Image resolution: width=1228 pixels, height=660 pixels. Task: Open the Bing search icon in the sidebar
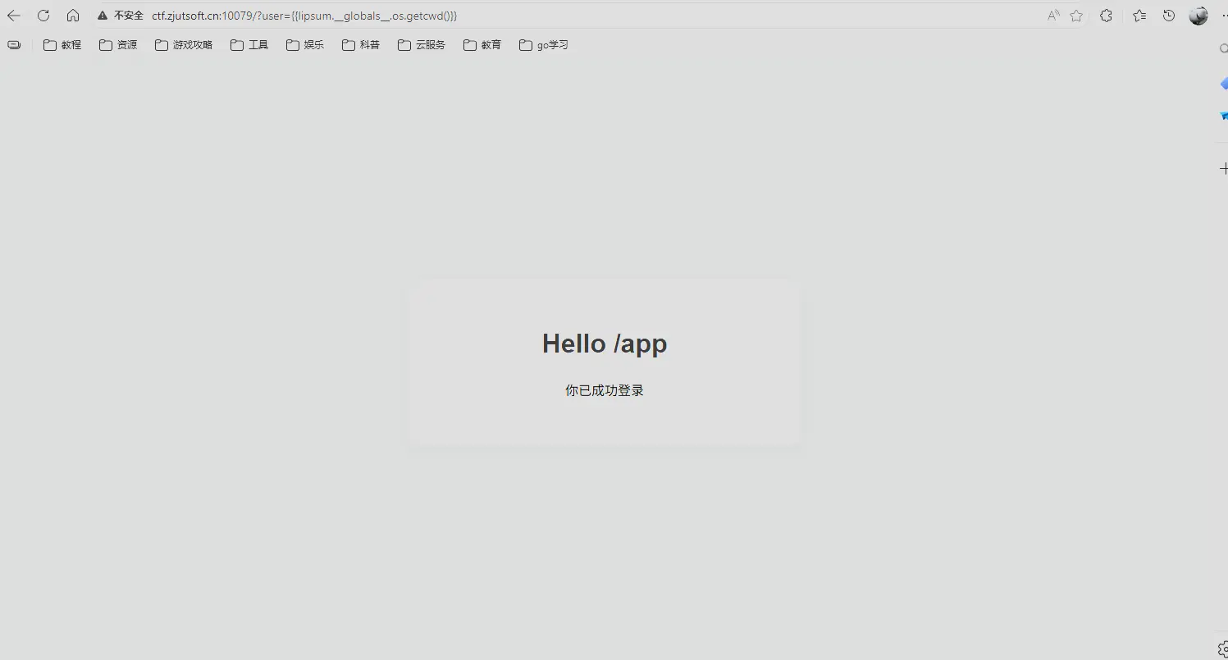[x=1223, y=115]
